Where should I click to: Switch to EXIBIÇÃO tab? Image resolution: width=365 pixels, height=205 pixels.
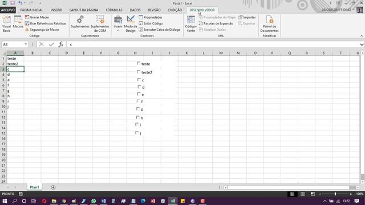point(175,10)
